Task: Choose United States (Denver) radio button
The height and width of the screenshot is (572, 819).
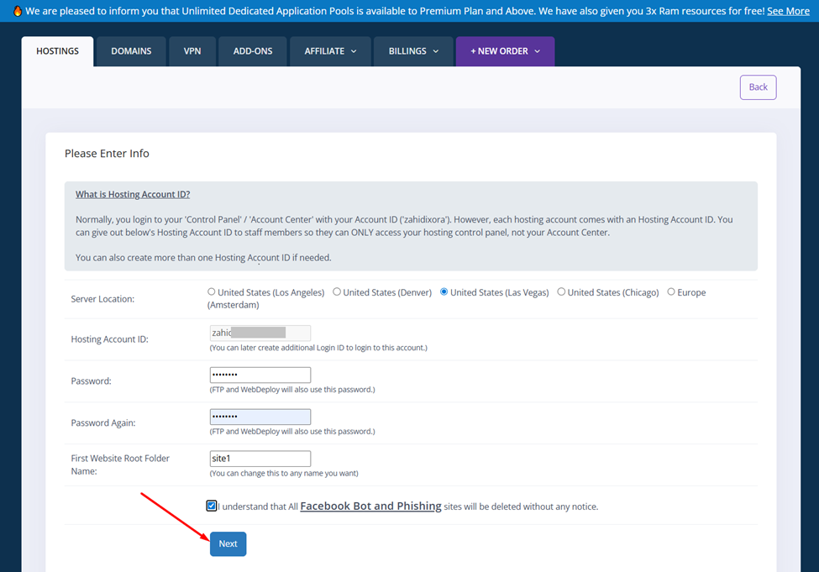Action: click(x=337, y=292)
